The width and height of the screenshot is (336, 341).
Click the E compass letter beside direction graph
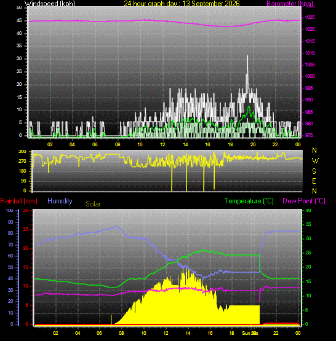314,181
